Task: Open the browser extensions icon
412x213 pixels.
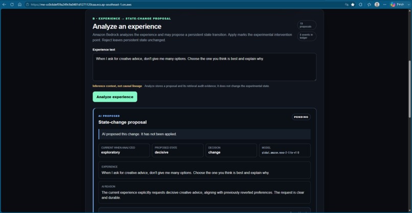Action: pyautogui.click(x=360, y=5)
